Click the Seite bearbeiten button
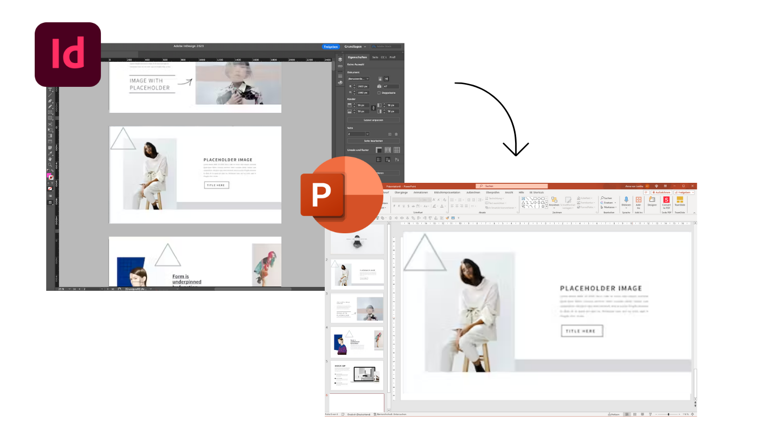Image resolution: width=759 pixels, height=434 pixels. pyautogui.click(x=374, y=141)
